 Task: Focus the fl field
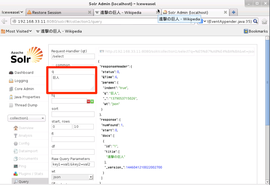coord(73,139)
